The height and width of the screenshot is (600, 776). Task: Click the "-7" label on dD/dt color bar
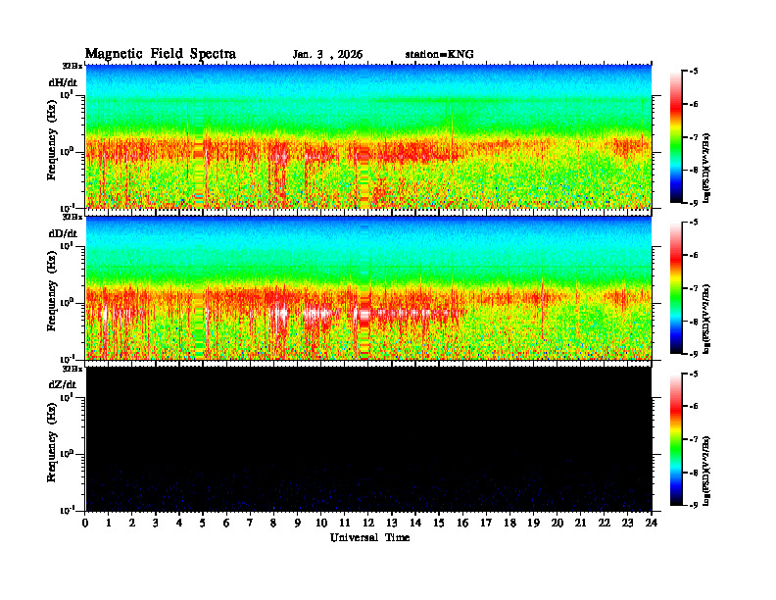coord(694,288)
